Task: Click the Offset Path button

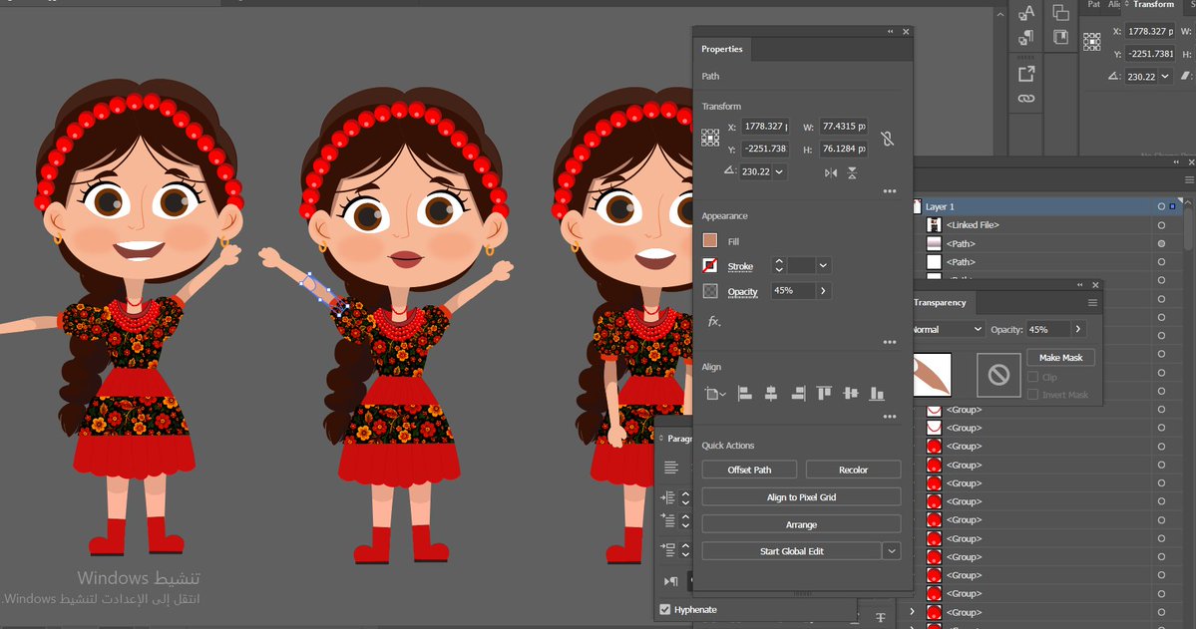Action: pos(749,470)
